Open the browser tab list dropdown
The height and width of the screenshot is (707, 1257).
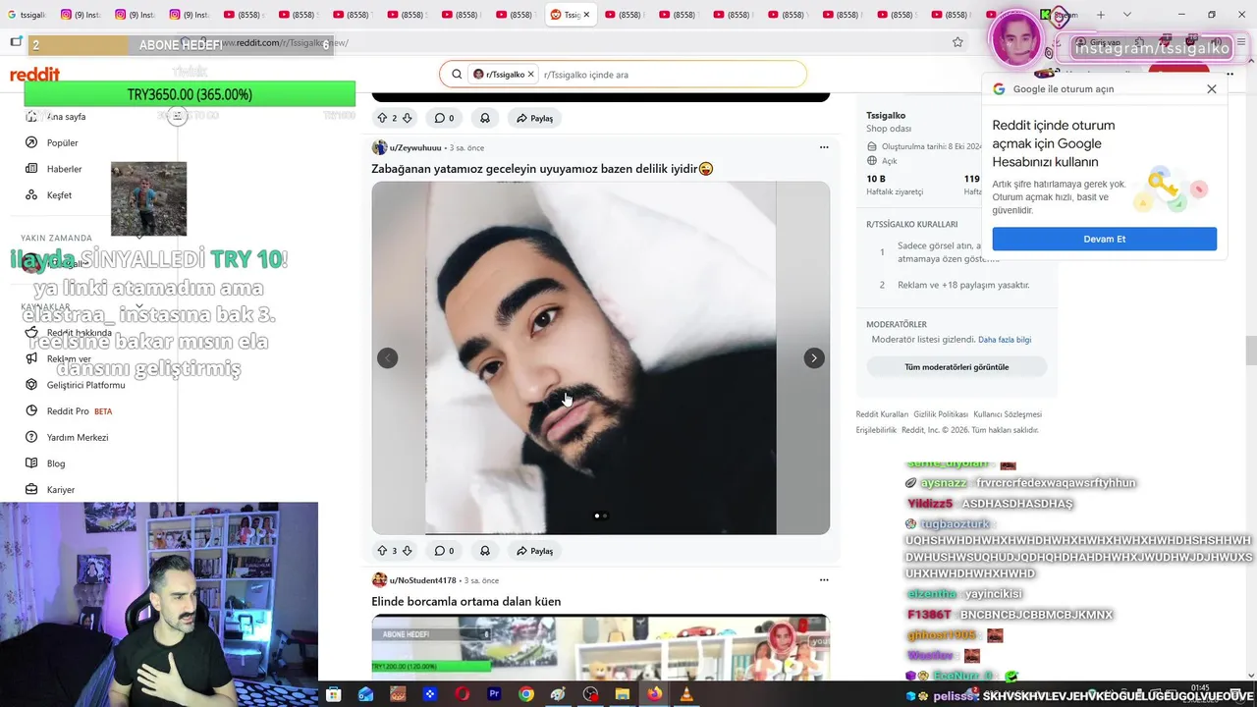coord(1126,15)
